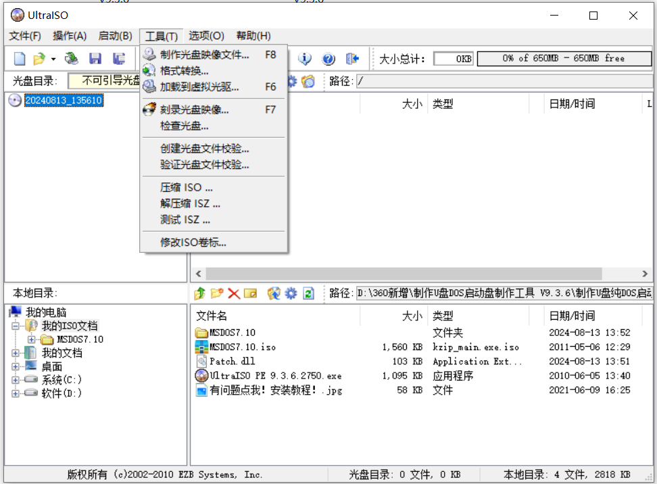Click the gear icon in disc toolbar
This screenshot has width=657, height=484.
[x=292, y=81]
